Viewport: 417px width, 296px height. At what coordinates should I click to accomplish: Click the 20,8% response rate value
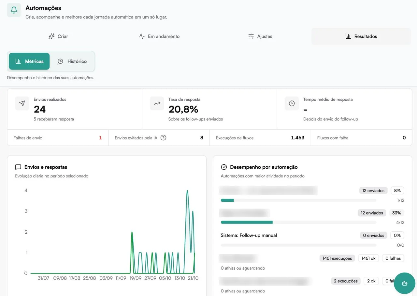183,109
